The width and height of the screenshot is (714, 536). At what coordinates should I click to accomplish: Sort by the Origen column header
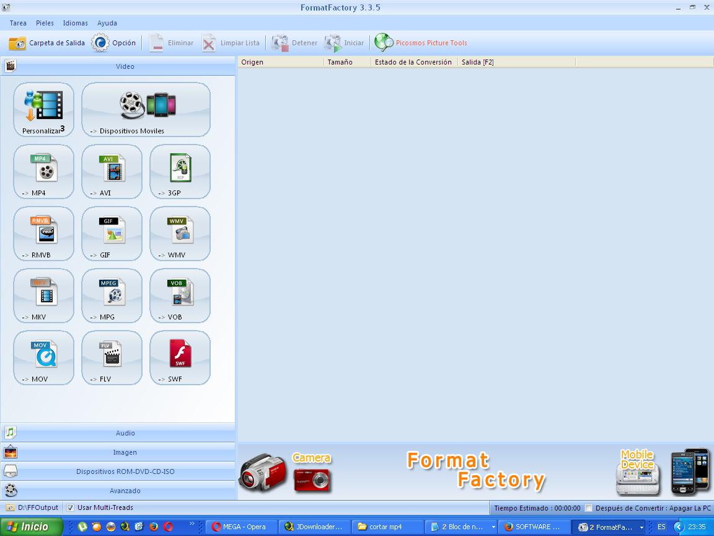(x=281, y=62)
